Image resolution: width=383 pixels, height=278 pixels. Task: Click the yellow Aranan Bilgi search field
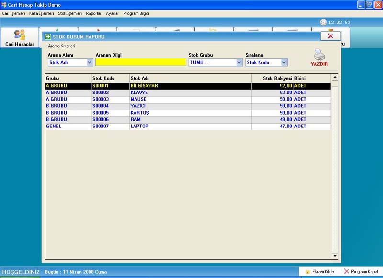click(141, 62)
